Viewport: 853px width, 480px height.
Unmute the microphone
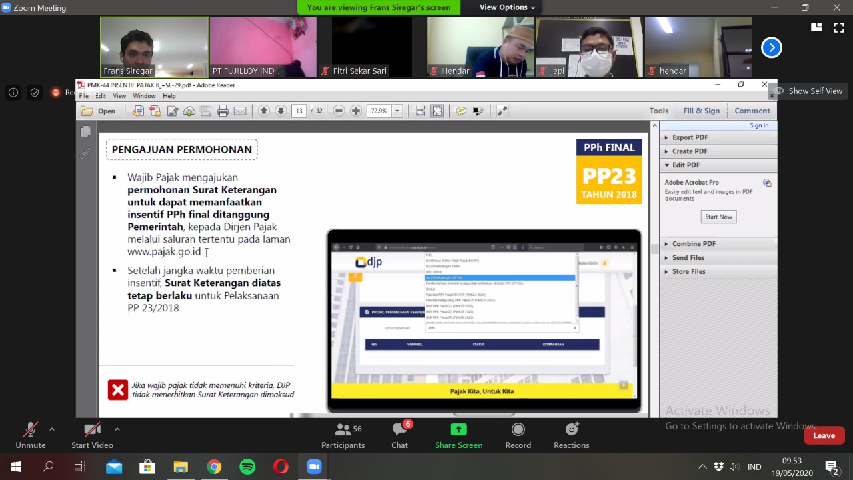(31, 435)
